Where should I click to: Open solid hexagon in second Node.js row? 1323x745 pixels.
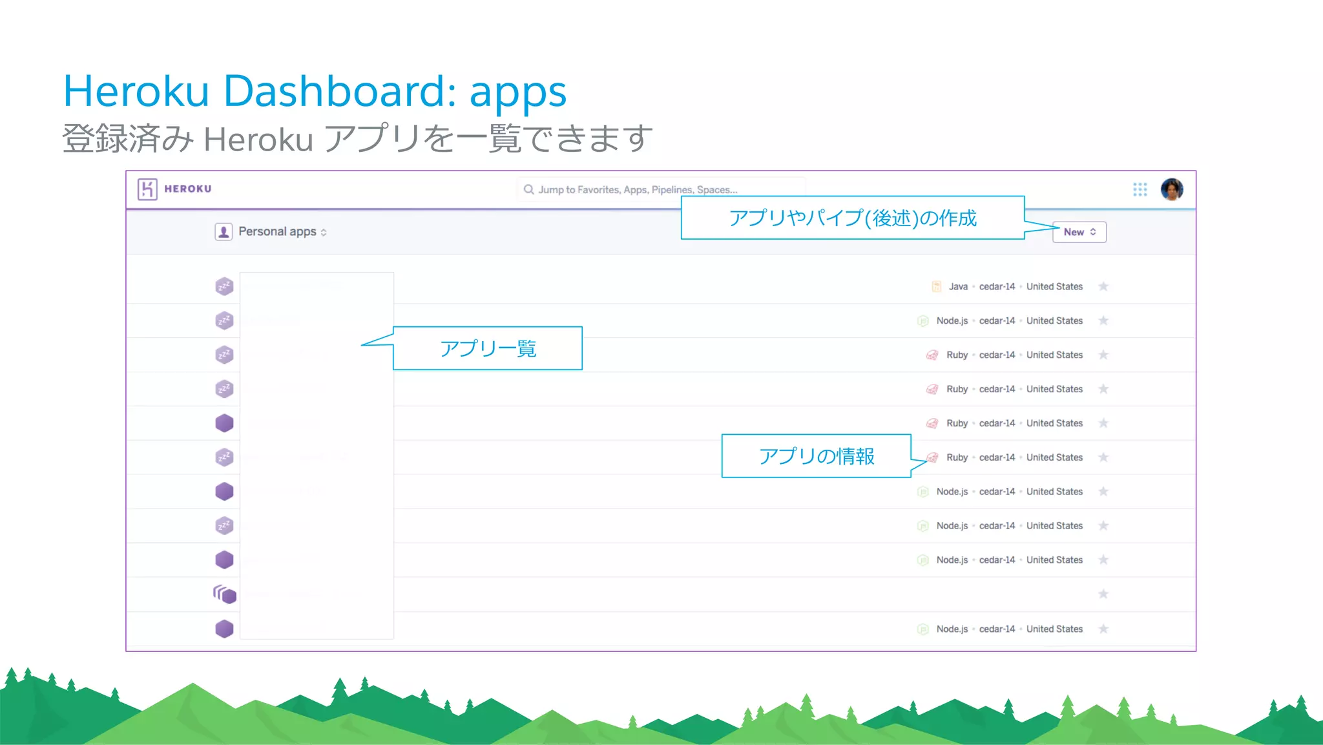tap(224, 492)
